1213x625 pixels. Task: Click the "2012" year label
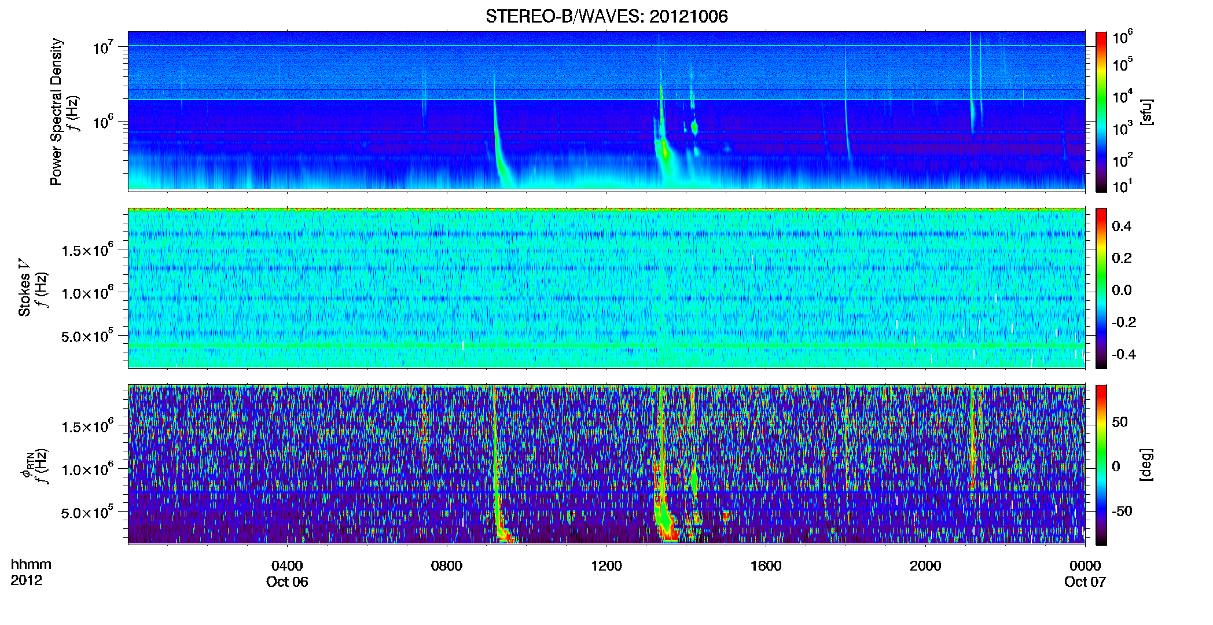pyautogui.click(x=26, y=580)
